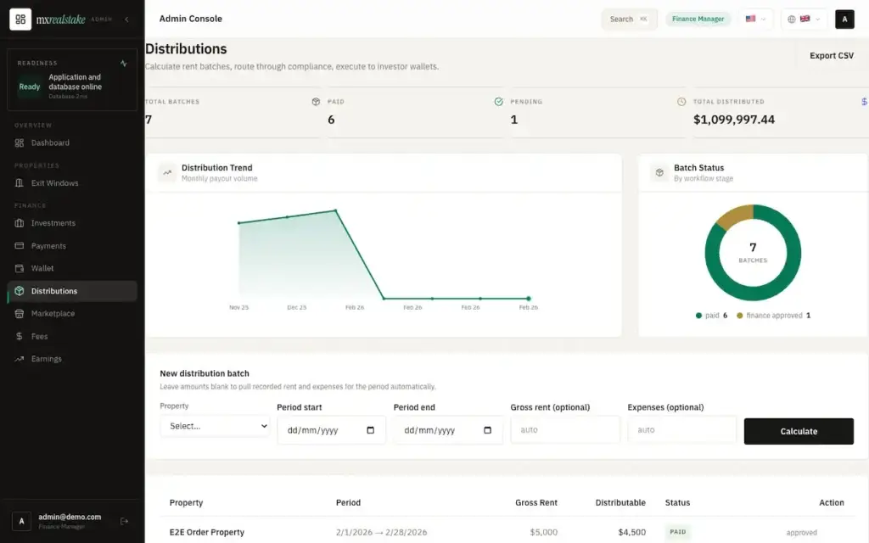869x543 pixels.
Task: Click the Total Batches package icon
Action: [x=316, y=102]
